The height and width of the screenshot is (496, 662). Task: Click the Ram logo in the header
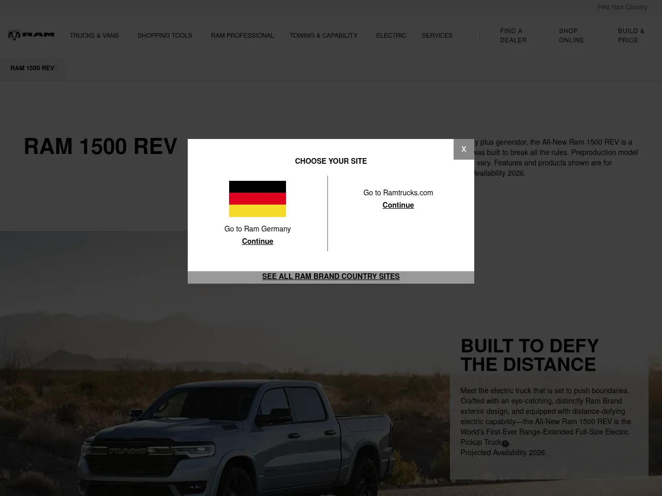[x=31, y=35]
